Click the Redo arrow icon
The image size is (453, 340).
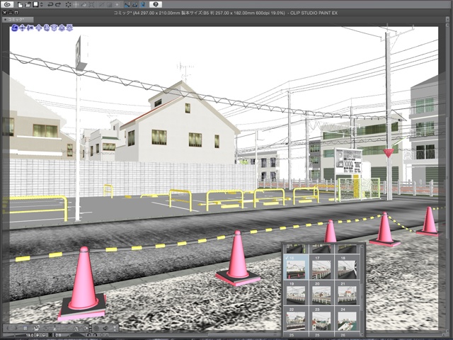(x=58, y=5)
